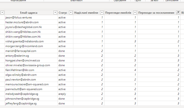
Task: Click the manish@farrocapital.com cell
Action: point(31,51)
